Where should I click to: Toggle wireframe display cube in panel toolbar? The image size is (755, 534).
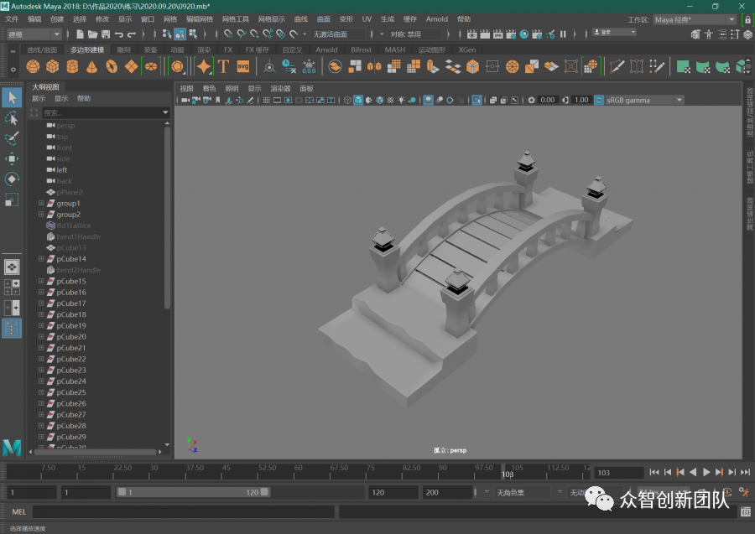point(347,100)
